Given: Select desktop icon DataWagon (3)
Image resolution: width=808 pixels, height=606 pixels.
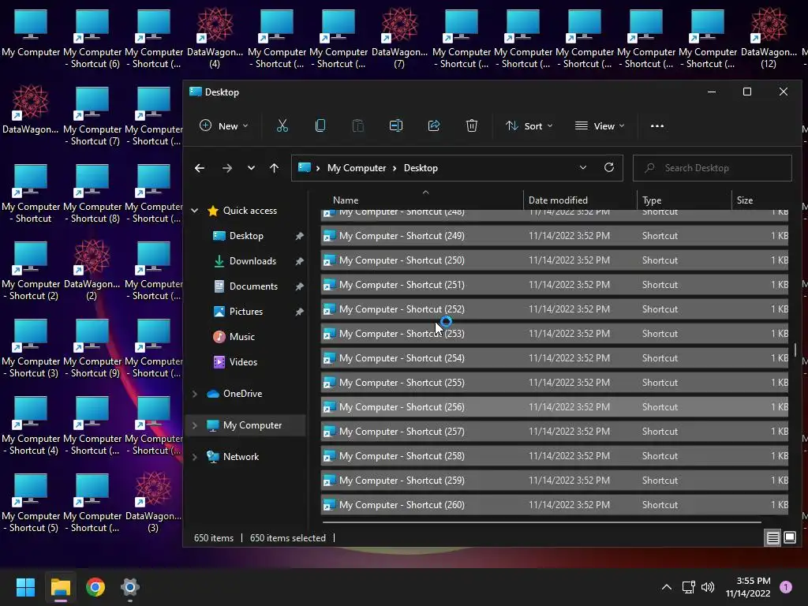Looking at the screenshot, I should (153, 503).
